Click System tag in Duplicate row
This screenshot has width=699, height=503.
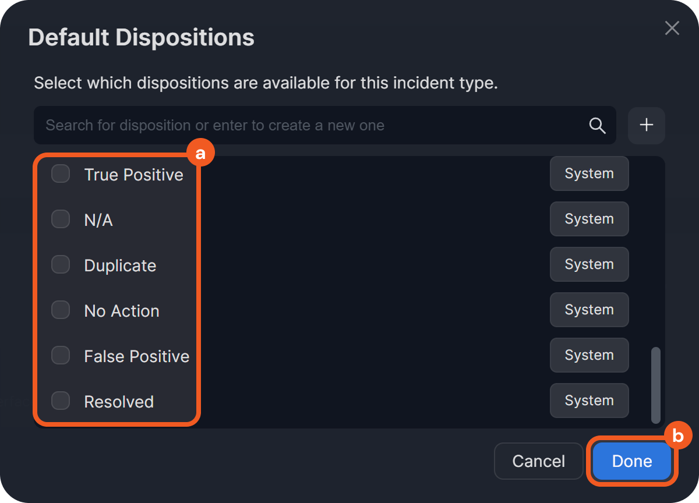click(589, 264)
